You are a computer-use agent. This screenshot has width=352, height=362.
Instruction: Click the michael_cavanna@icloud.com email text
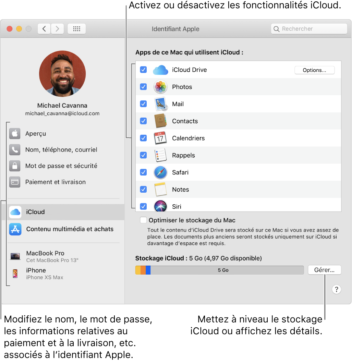tap(62, 113)
